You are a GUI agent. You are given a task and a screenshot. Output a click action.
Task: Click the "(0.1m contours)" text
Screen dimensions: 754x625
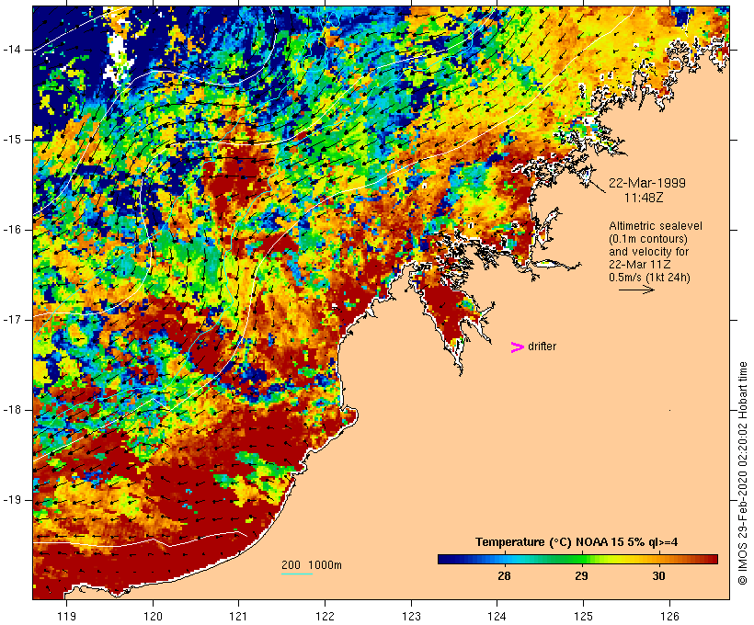648,239
